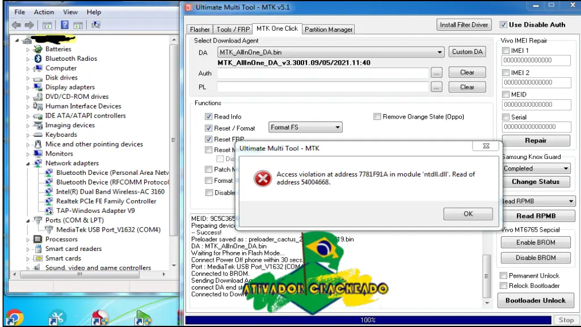This screenshot has height=327, width=581.
Task: Enable the IMEI 1 checkbox
Action: click(x=506, y=51)
